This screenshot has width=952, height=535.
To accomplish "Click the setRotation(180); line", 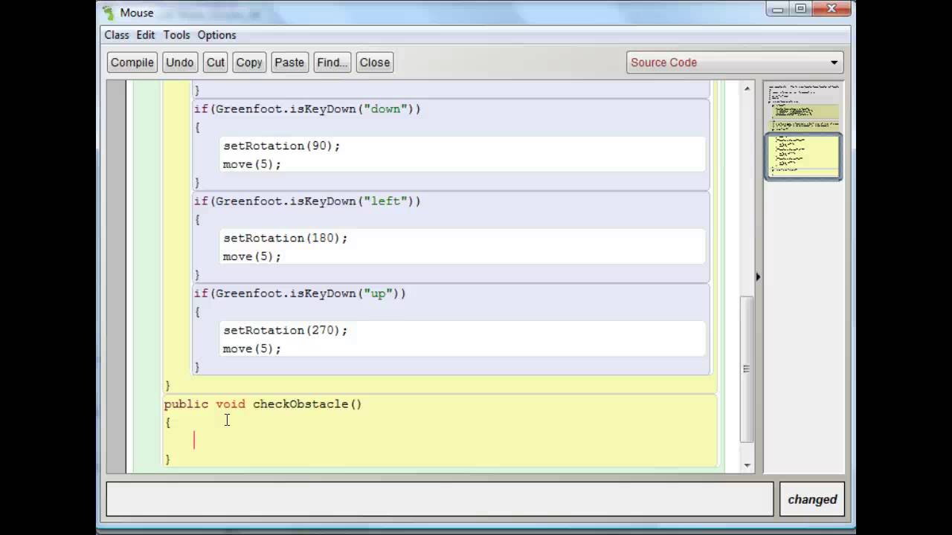I will point(285,238).
